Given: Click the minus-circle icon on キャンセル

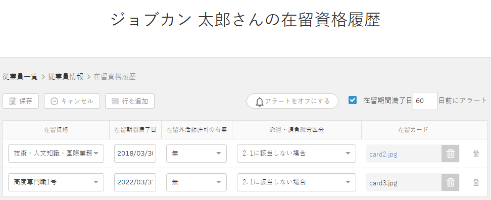Looking at the screenshot, I should click(54, 101).
